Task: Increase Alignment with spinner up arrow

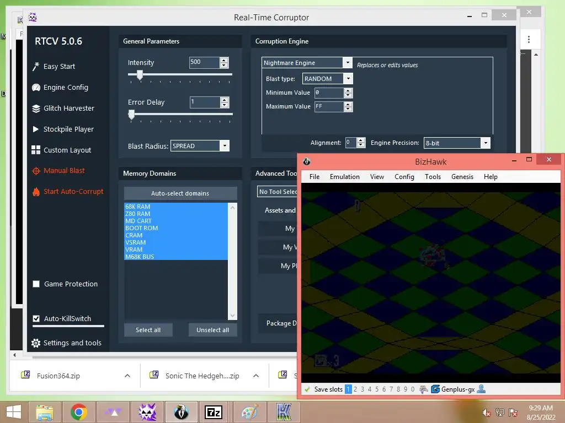Action: [361, 140]
